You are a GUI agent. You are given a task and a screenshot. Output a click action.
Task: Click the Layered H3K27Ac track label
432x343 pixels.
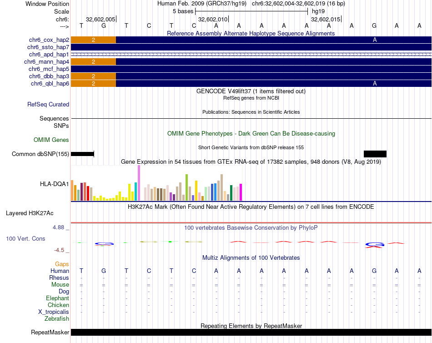tap(30, 213)
